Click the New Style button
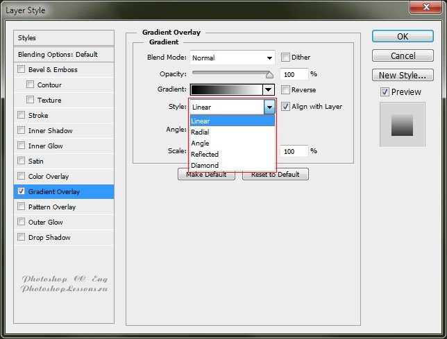 tap(403, 76)
